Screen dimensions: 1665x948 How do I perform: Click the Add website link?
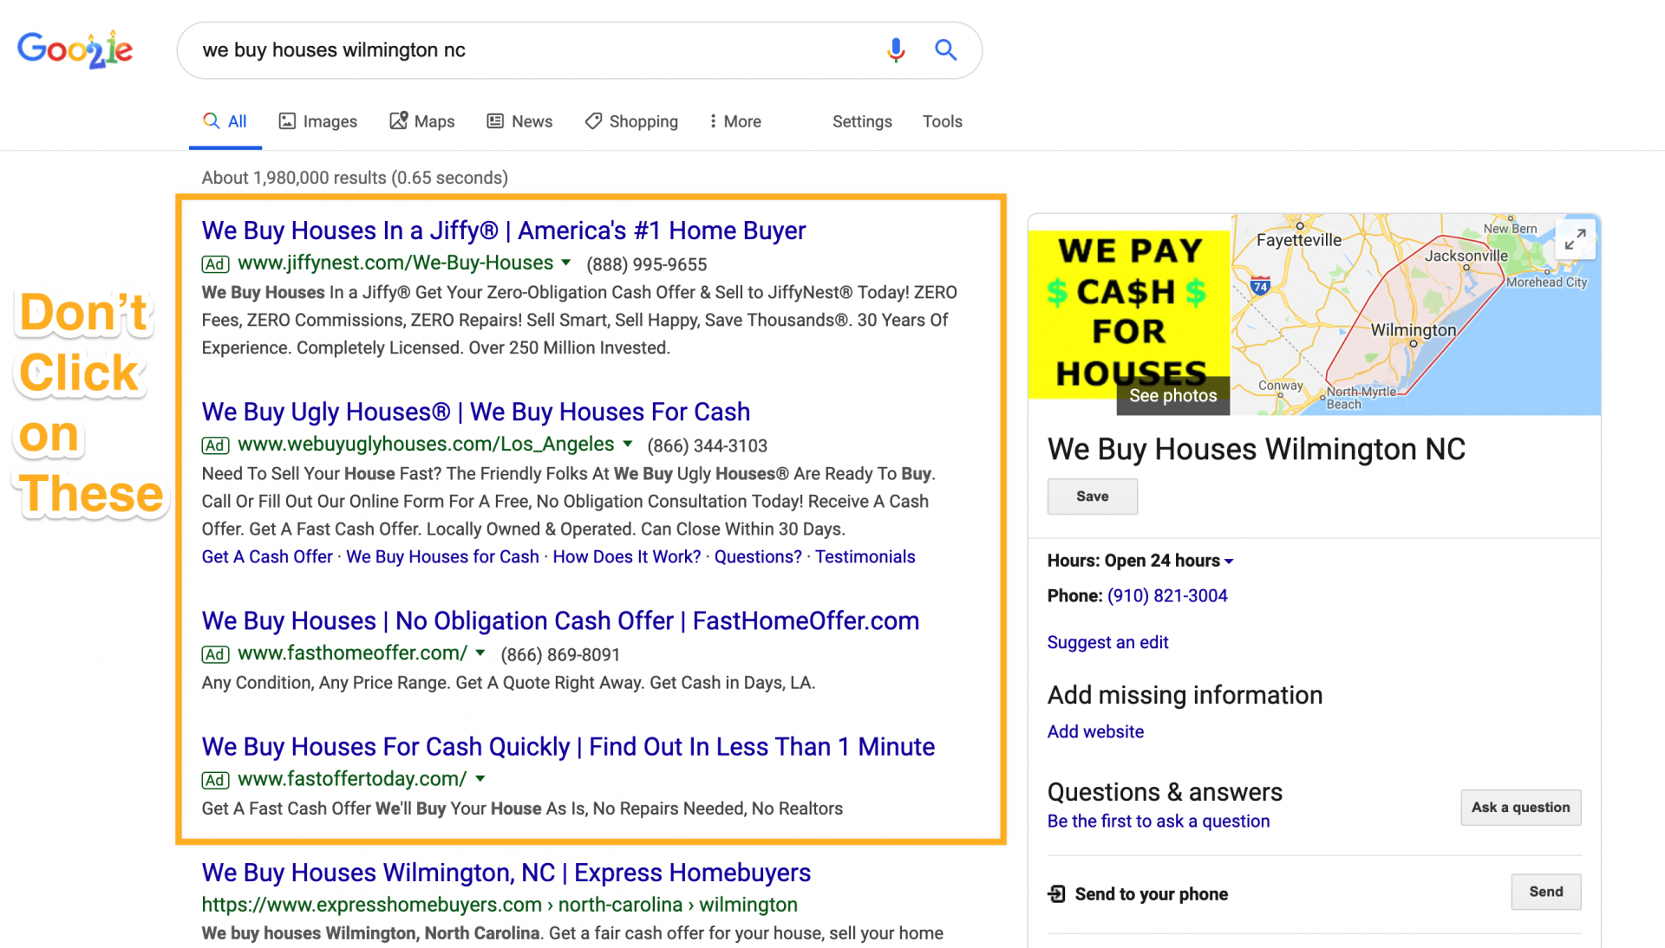pyautogui.click(x=1095, y=731)
